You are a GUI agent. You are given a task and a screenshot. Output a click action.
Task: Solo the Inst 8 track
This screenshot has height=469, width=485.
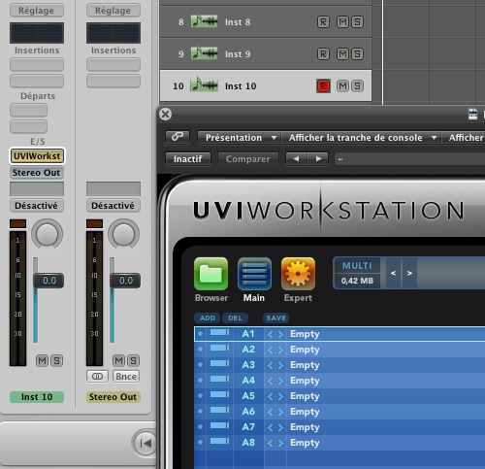click(x=357, y=22)
